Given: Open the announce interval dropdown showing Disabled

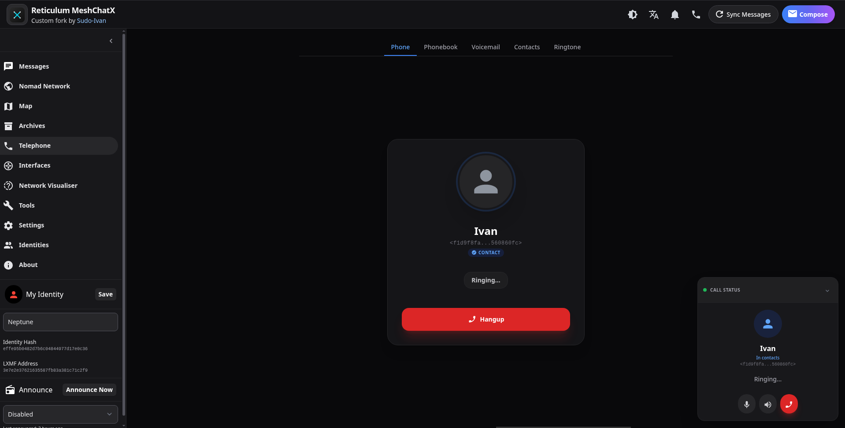Looking at the screenshot, I should (60, 414).
